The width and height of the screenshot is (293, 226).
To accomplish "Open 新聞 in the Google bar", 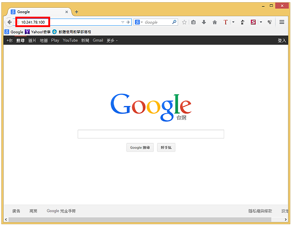I will [x=85, y=40].
